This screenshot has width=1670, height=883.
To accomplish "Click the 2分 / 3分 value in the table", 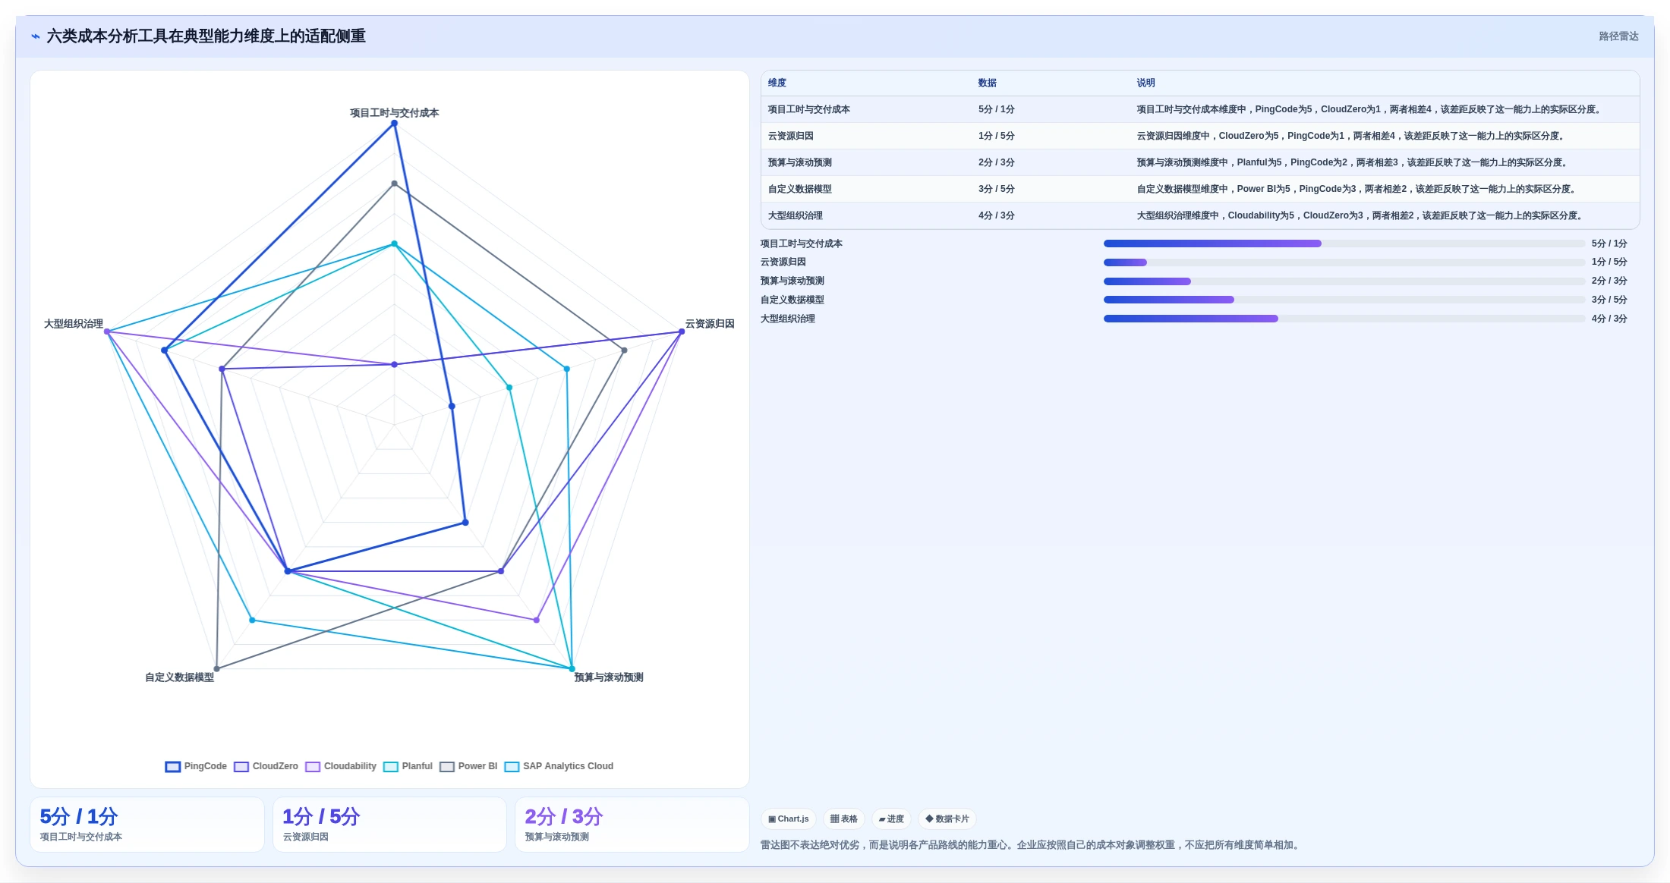I will (997, 162).
